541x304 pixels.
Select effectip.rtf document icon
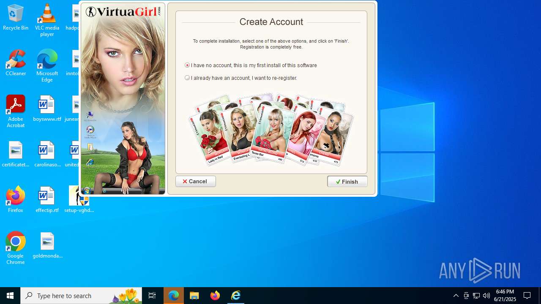(47, 200)
